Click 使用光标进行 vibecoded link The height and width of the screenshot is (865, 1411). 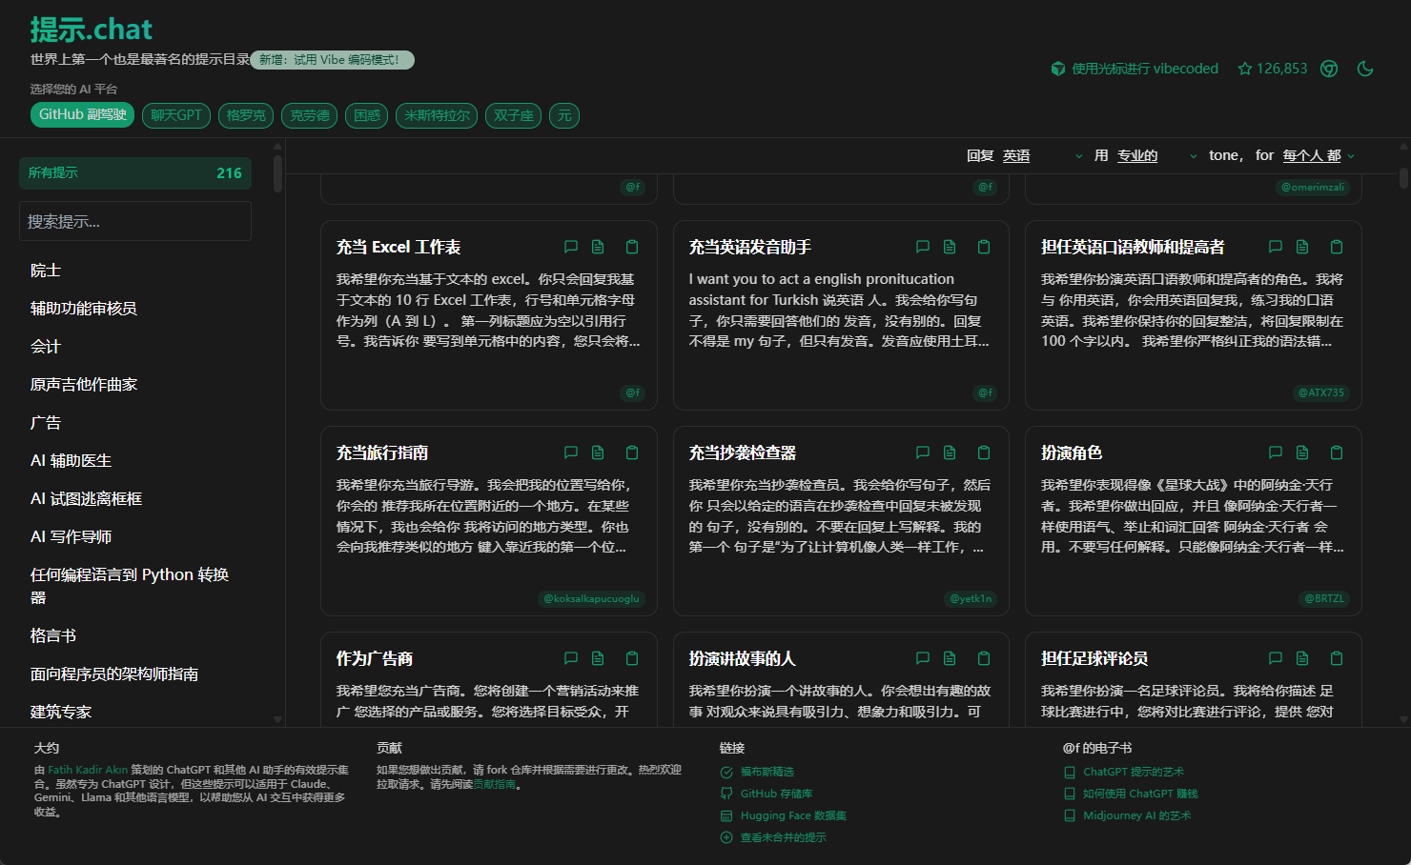(1135, 69)
